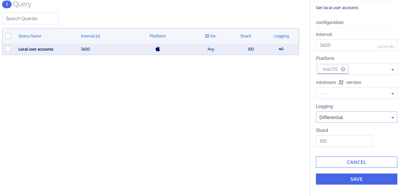
Task: Click osquery logo in Ver. column header
Action: tap(207, 36)
